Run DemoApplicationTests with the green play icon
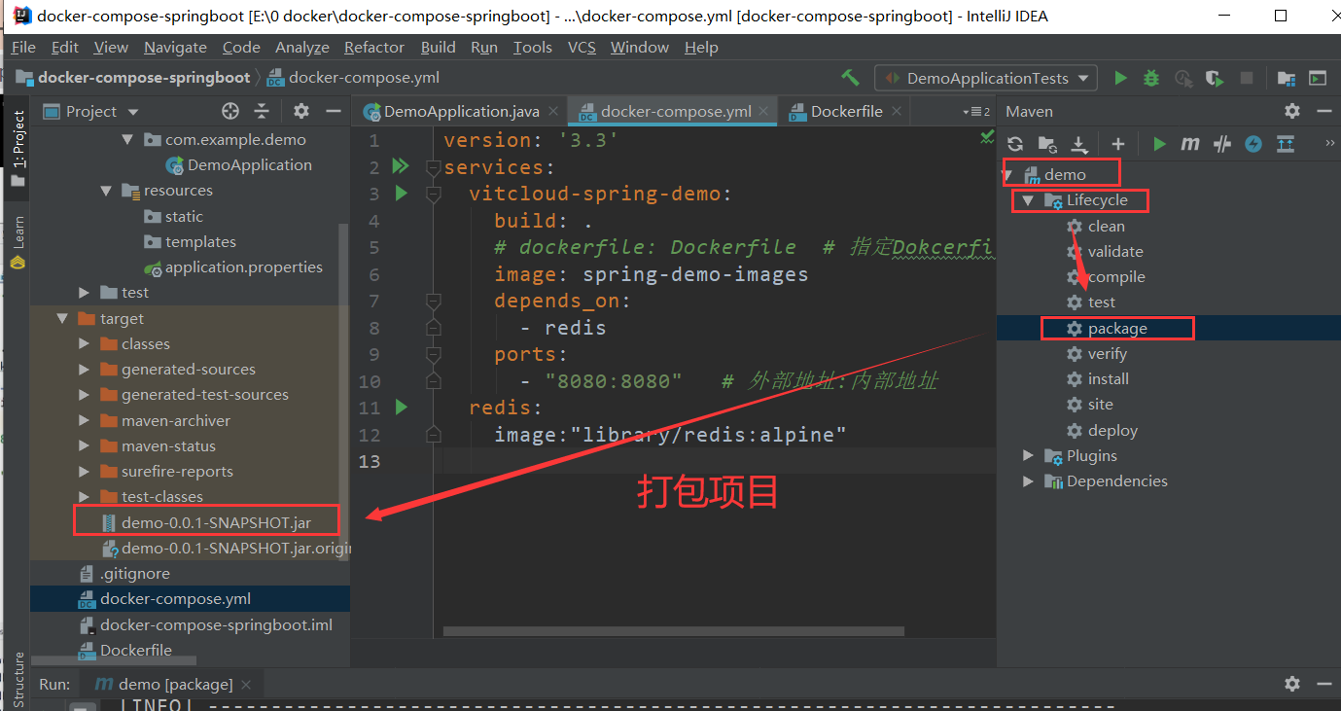 [x=1121, y=78]
